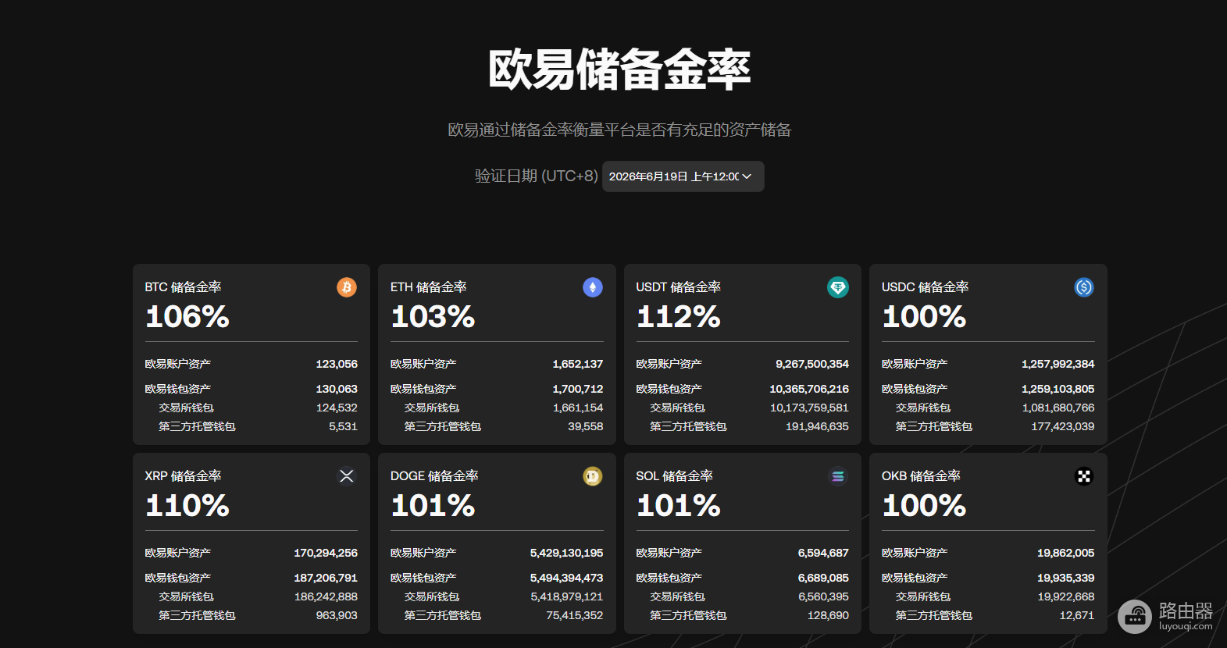Click the XRP 储备金率 title
This screenshot has width=1227, height=648.
tap(183, 476)
